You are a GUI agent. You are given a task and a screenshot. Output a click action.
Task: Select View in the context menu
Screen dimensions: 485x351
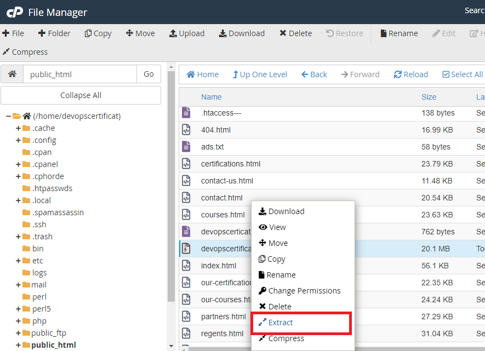point(277,227)
